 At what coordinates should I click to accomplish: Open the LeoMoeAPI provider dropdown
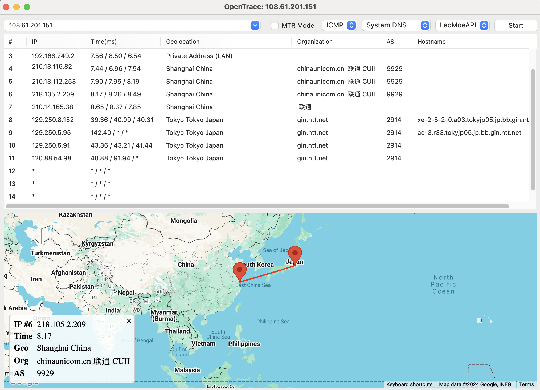(463, 25)
